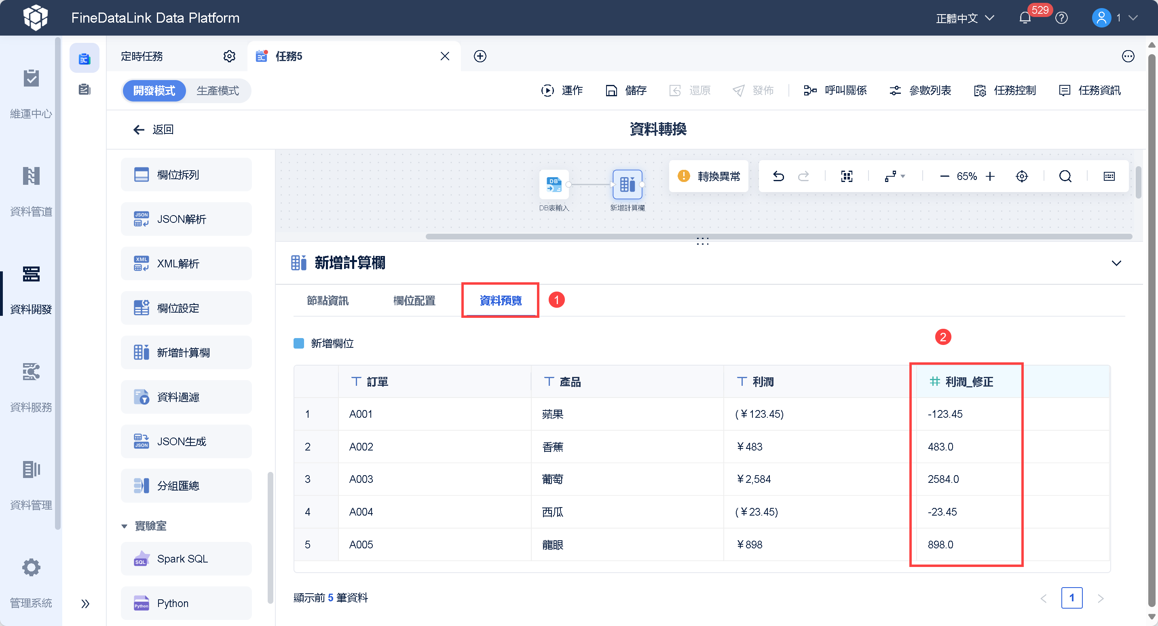Image resolution: width=1158 pixels, height=626 pixels.
Task: Click the fit-to-screen icon in canvas toolbar
Action: (x=847, y=176)
